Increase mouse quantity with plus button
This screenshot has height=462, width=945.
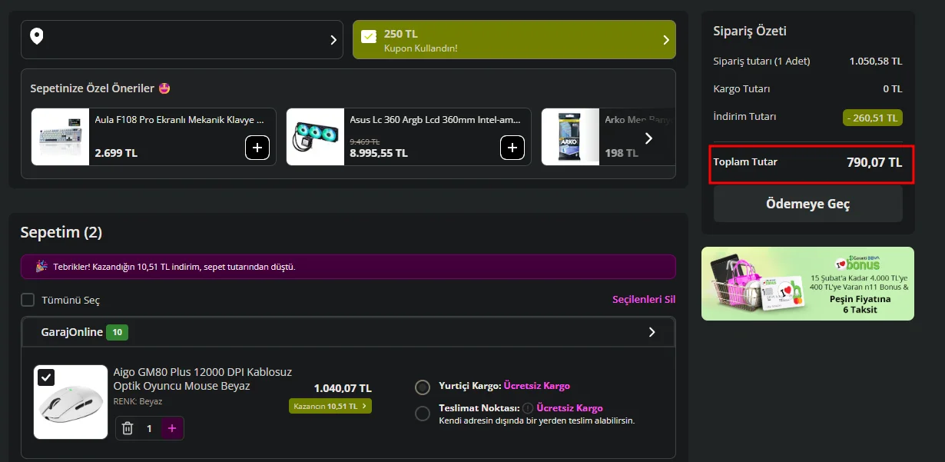point(172,428)
